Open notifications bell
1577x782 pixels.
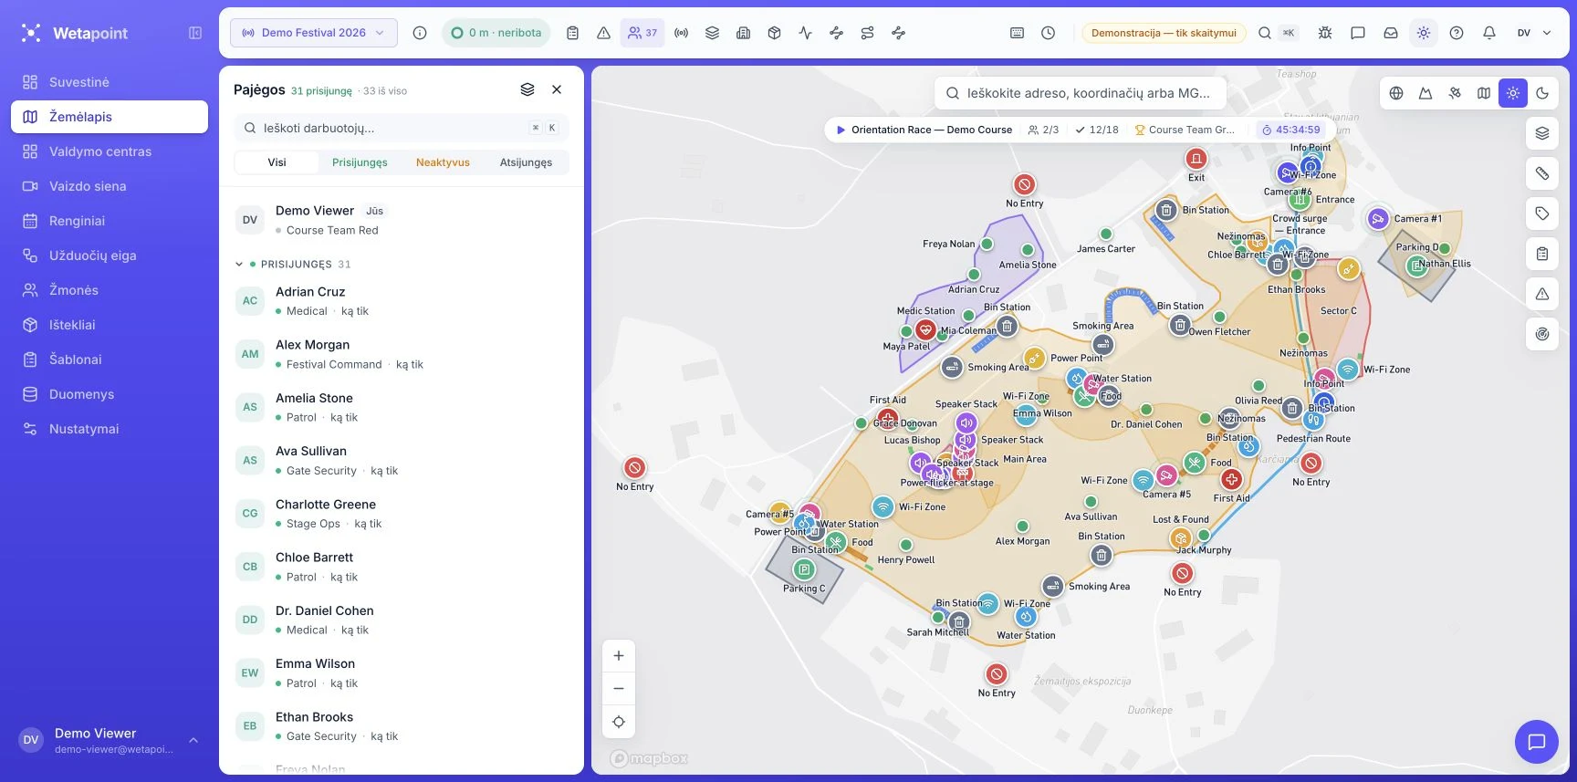[x=1489, y=33]
